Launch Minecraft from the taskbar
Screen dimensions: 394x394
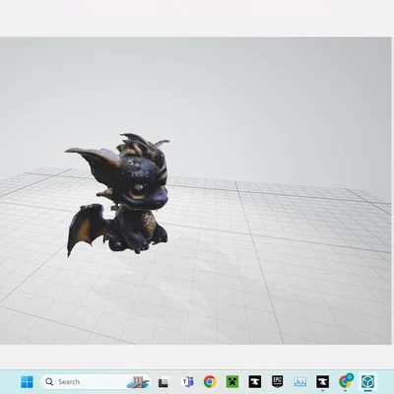coord(232,382)
